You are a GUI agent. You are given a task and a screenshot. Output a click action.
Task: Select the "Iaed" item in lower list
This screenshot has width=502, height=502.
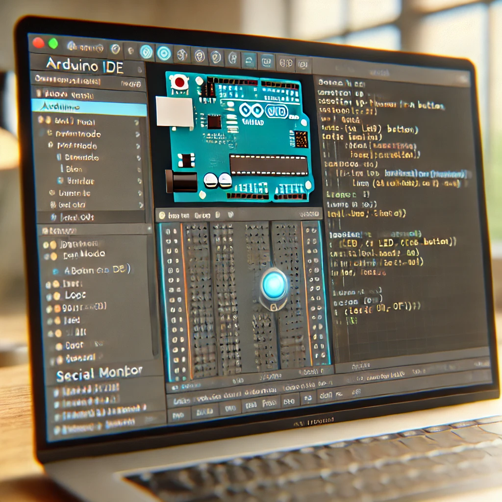tap(72, 320)
